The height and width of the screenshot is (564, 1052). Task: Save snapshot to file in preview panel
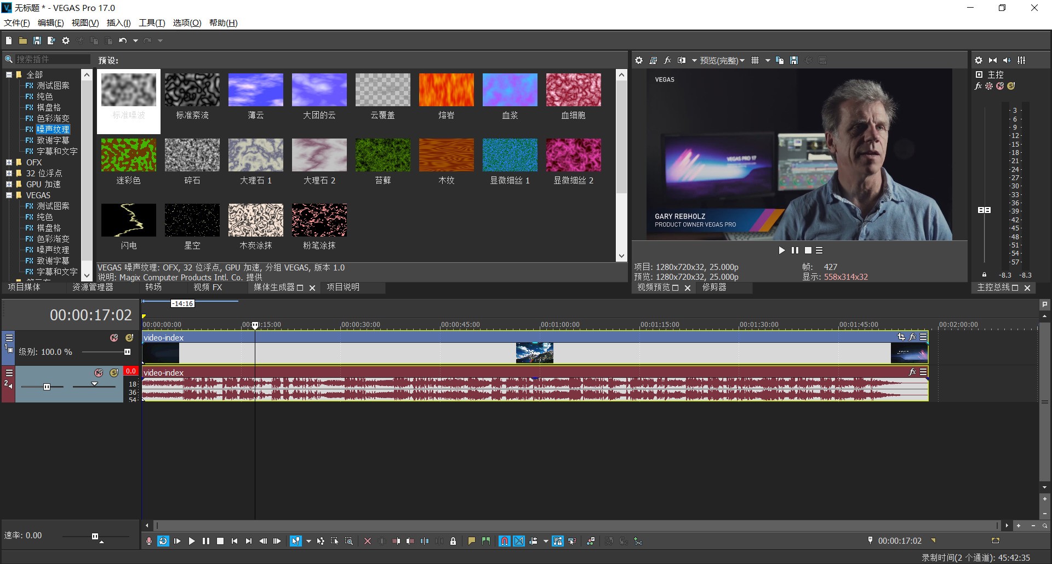click(x=794, y=60)
